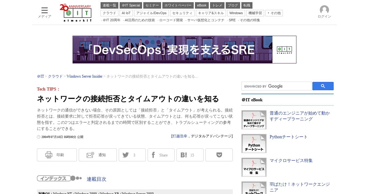Open the 連載目次 link
Image resolution: width=369 pixels, height=194 pixels.
97,179
